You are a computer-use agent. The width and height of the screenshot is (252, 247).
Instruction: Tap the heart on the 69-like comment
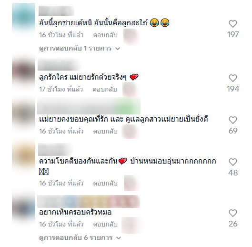pos(233,120)
